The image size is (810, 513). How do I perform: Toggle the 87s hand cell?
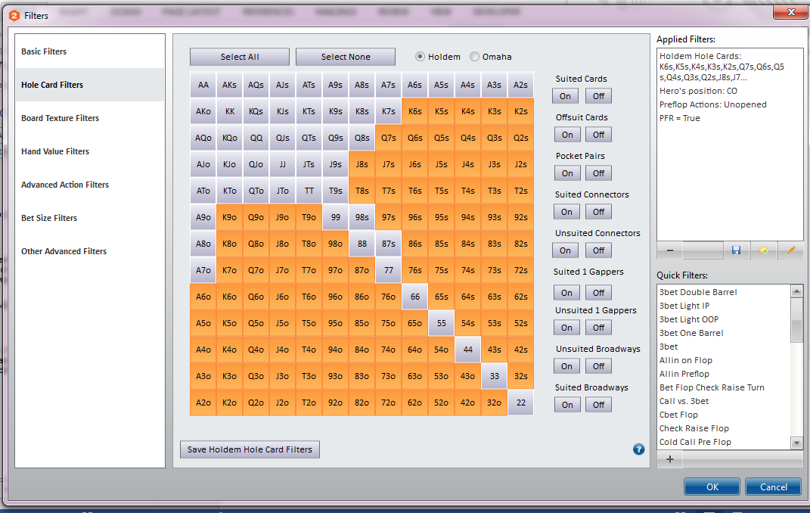[389, 244]
